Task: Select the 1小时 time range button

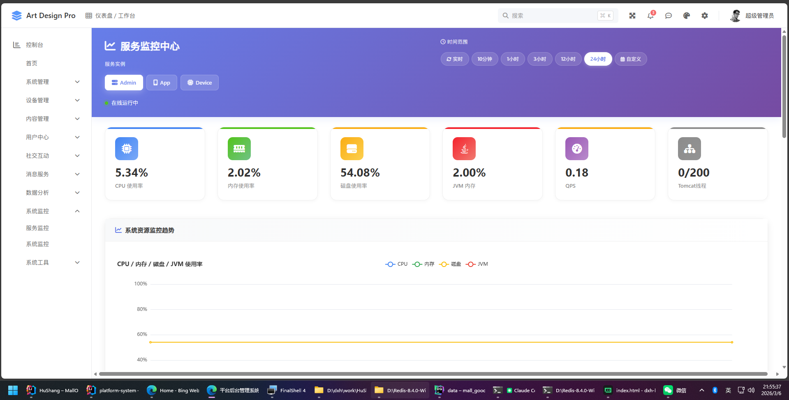Action: coord(513,59)
